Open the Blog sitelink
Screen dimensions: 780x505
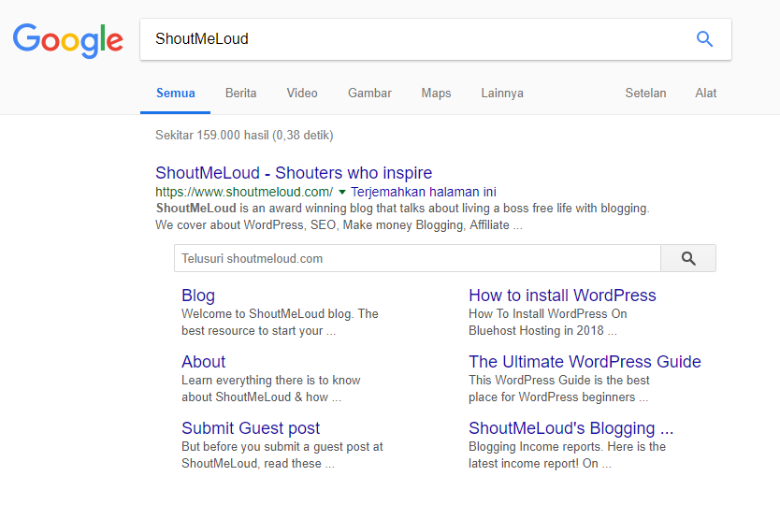(x=198, y=296)
